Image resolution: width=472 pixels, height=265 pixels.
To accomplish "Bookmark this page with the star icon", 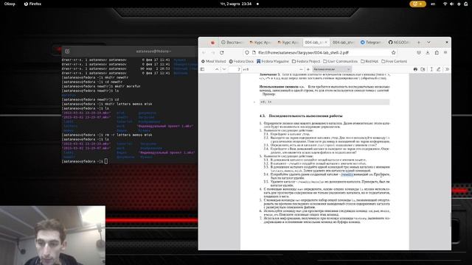I will 393,52.
